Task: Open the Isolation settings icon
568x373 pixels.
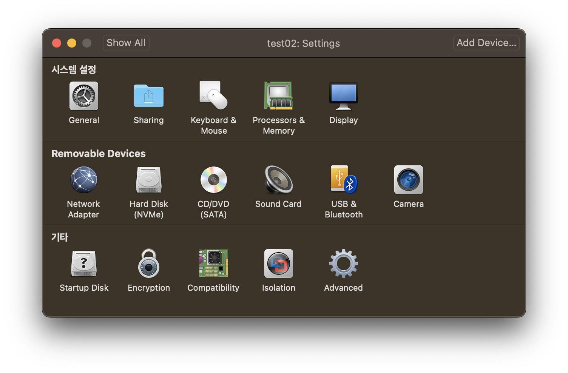Action: click(279, 264)
